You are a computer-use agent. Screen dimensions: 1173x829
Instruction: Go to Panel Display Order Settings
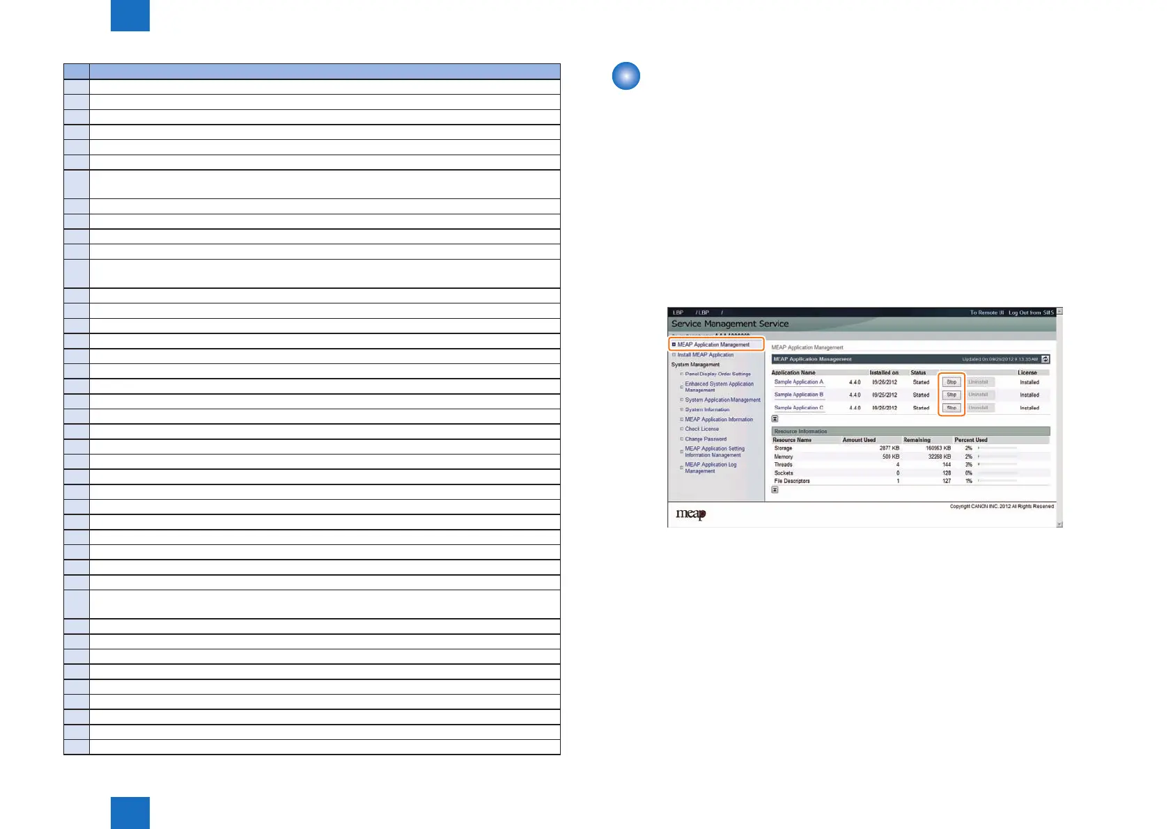pos(717,374)
